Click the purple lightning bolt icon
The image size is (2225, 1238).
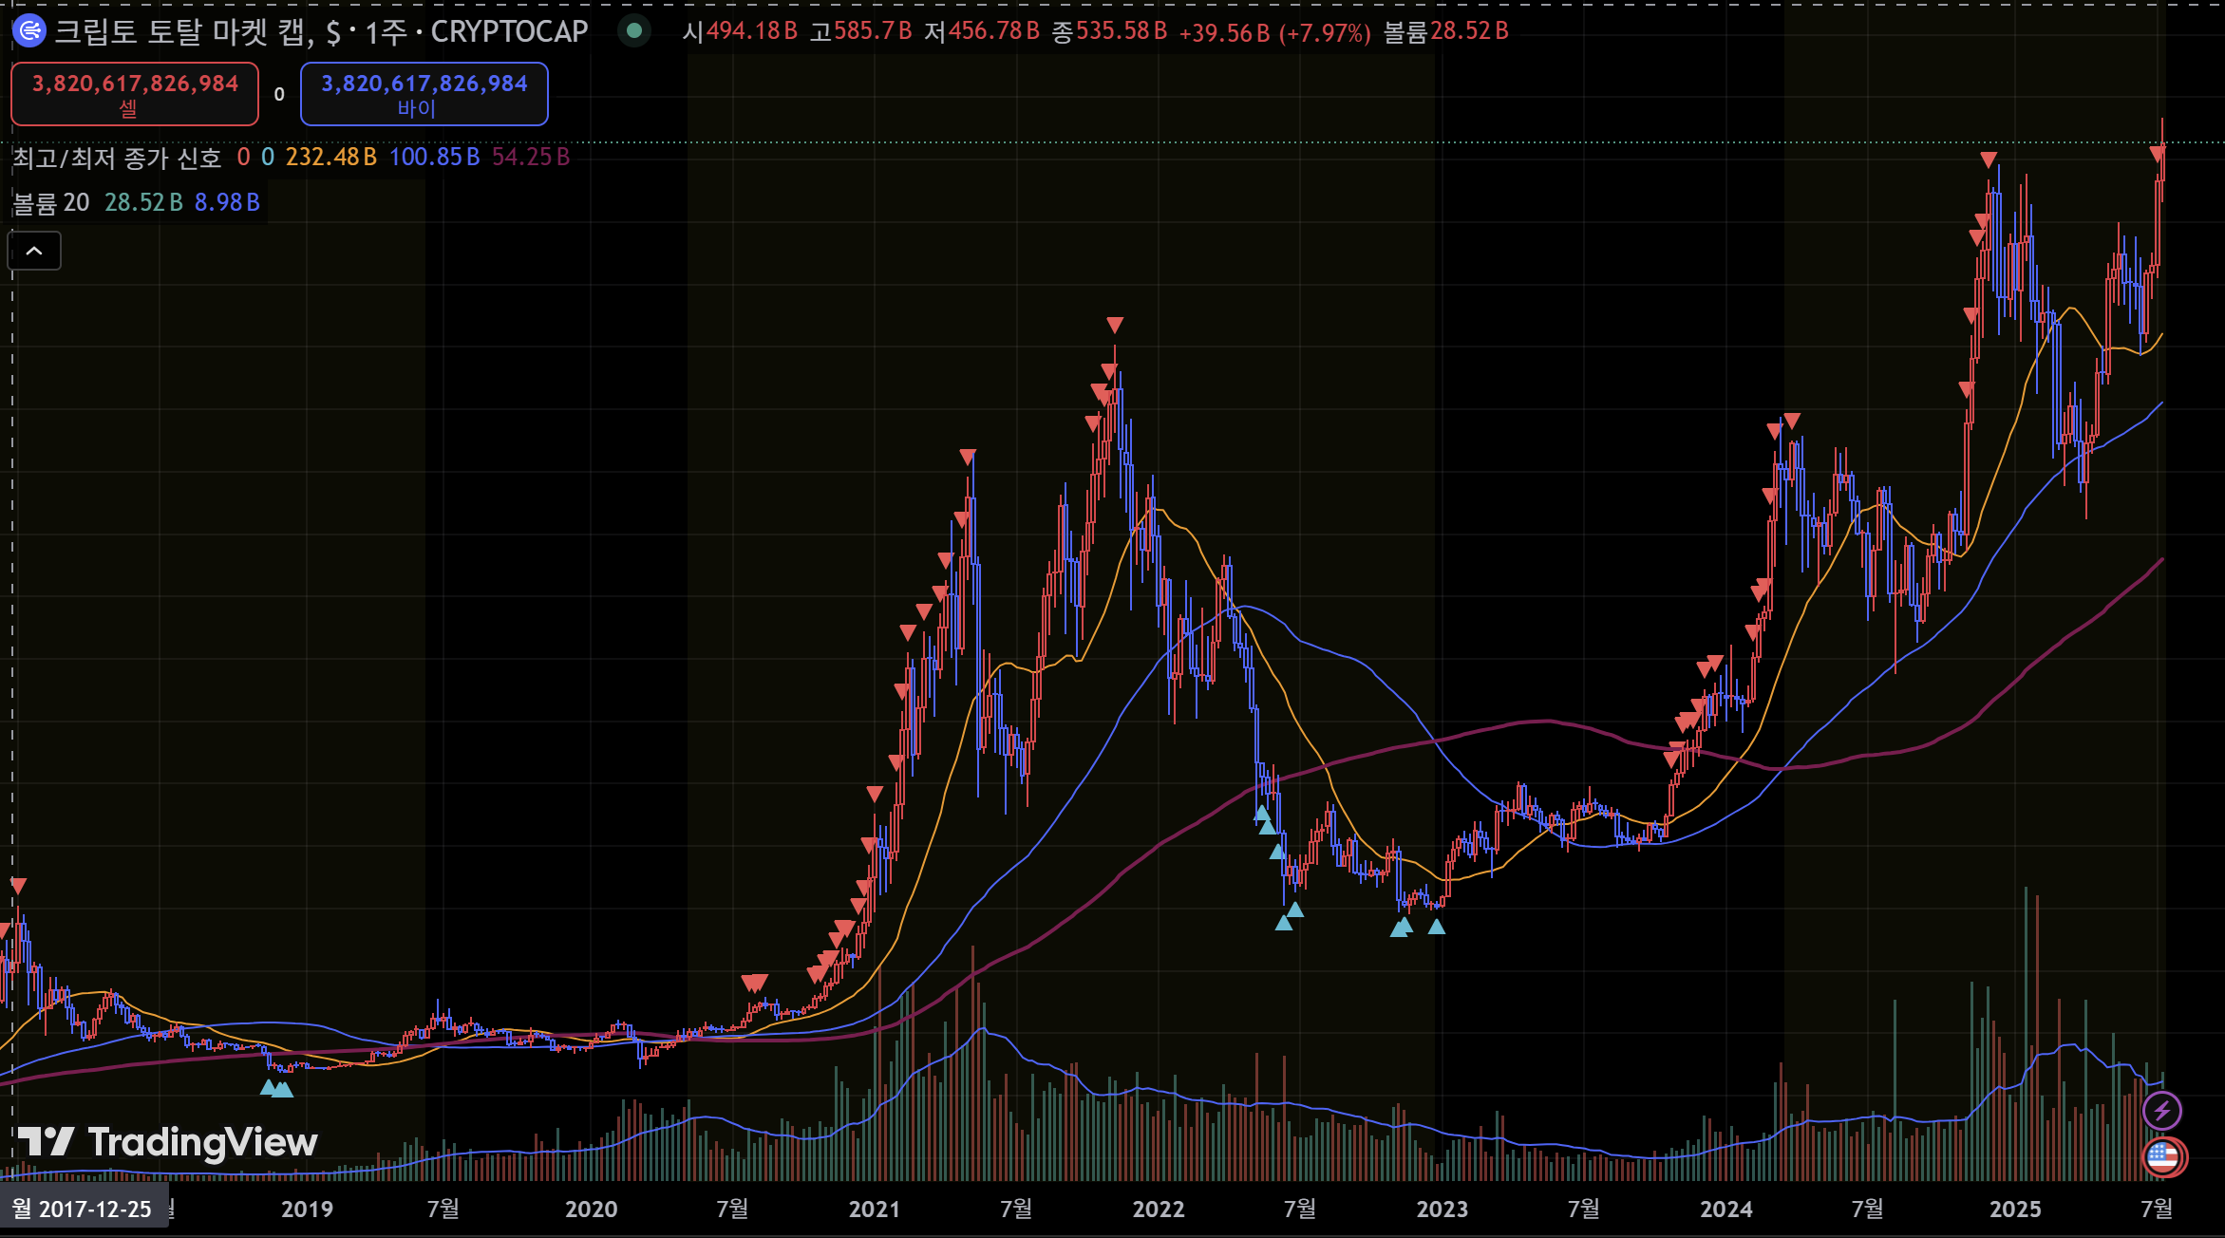pyautogui.click(x=2162, y=1110)
